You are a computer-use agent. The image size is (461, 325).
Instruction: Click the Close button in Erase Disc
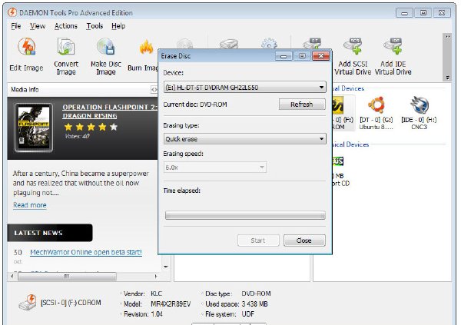coord(304,240)
